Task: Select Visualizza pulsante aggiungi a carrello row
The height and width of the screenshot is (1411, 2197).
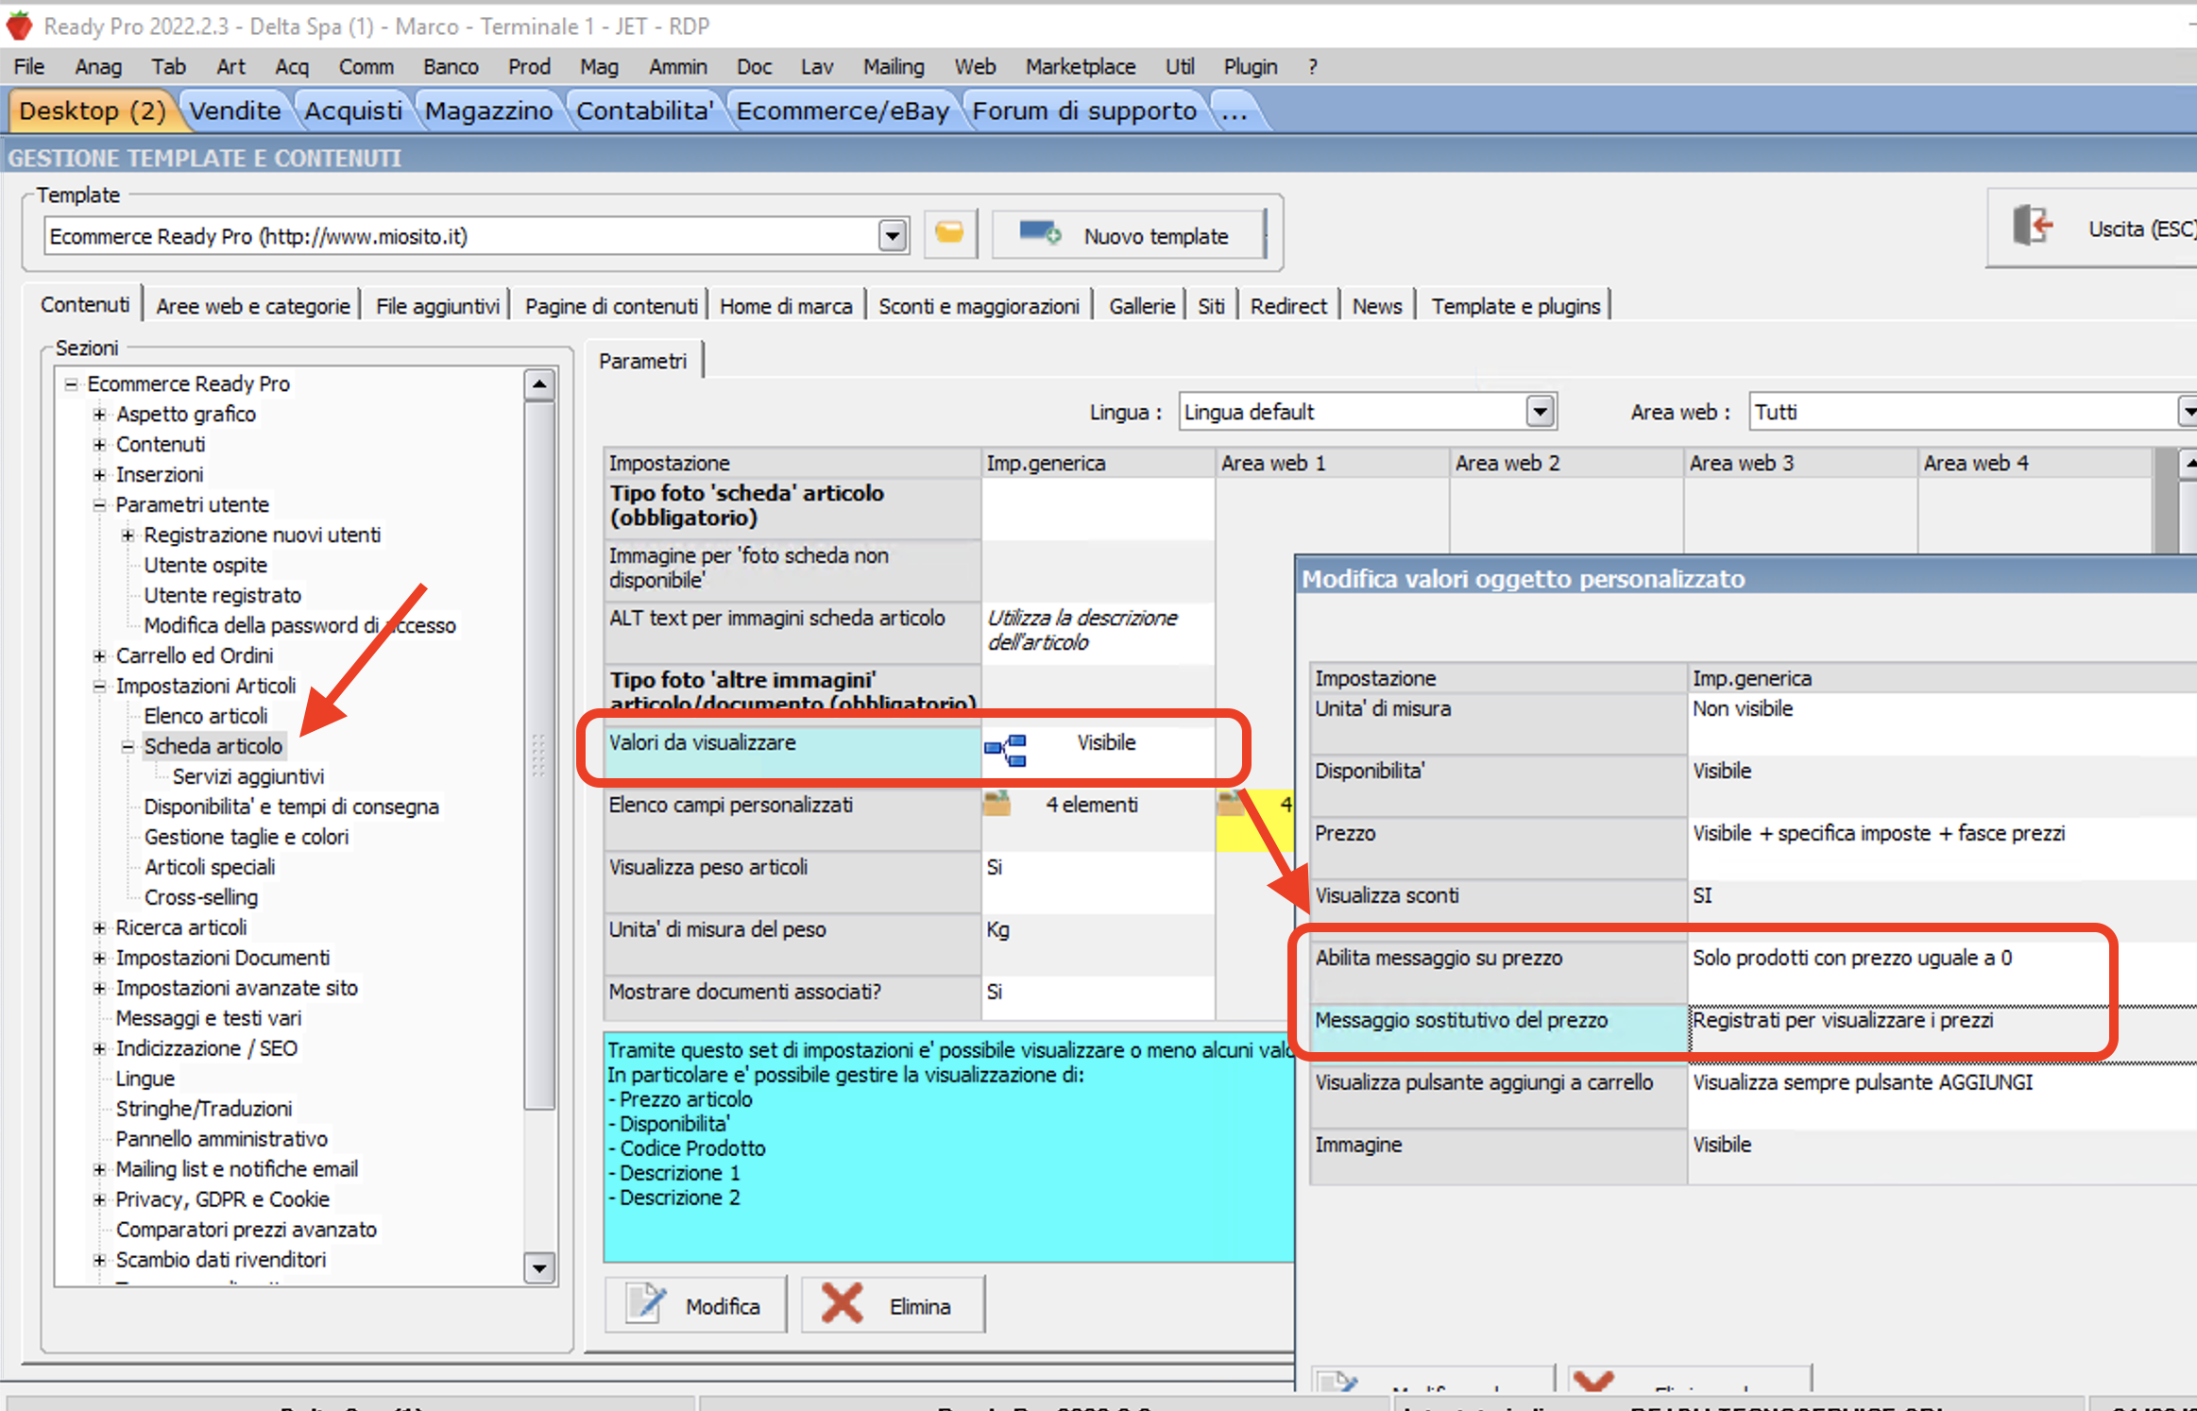Action: 1753,1097
